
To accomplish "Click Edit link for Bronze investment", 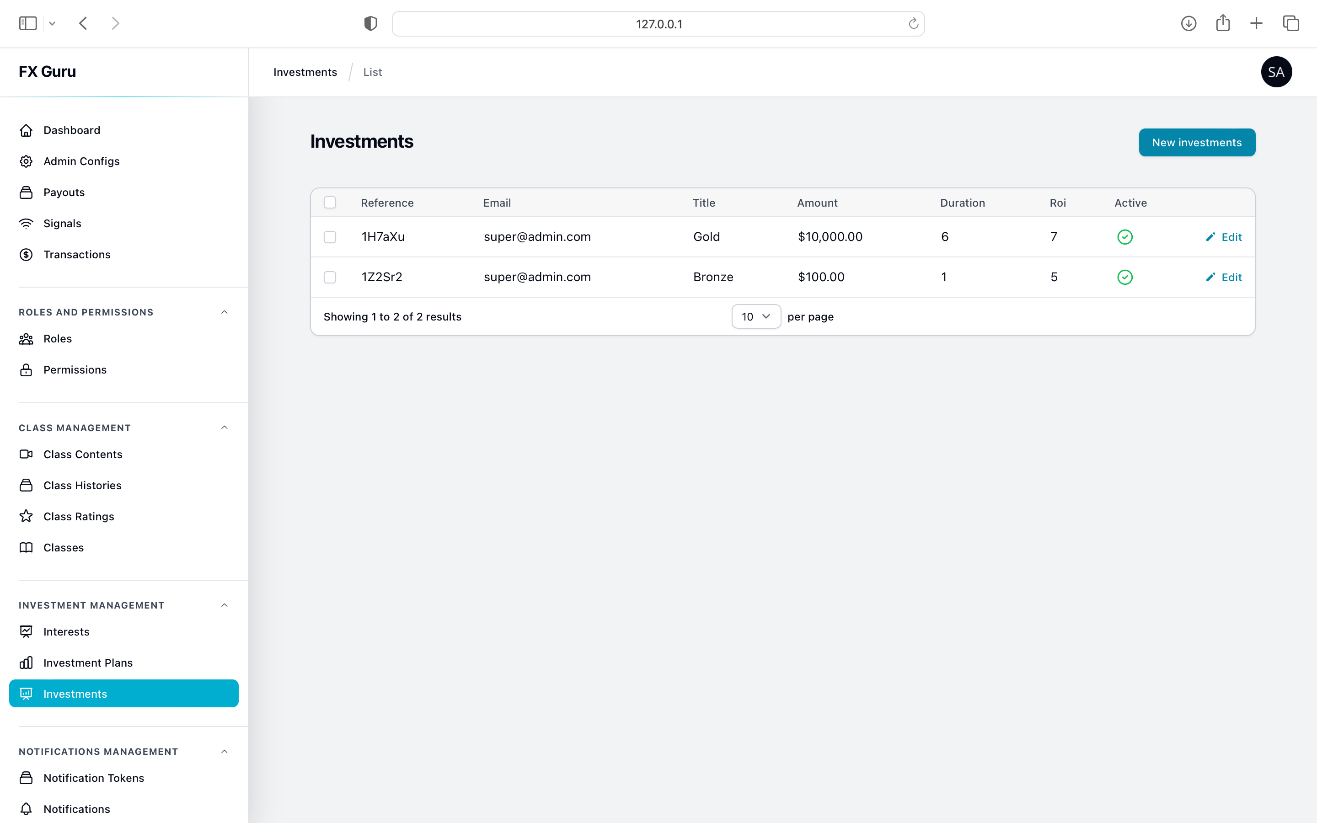I will [1231, 277].
